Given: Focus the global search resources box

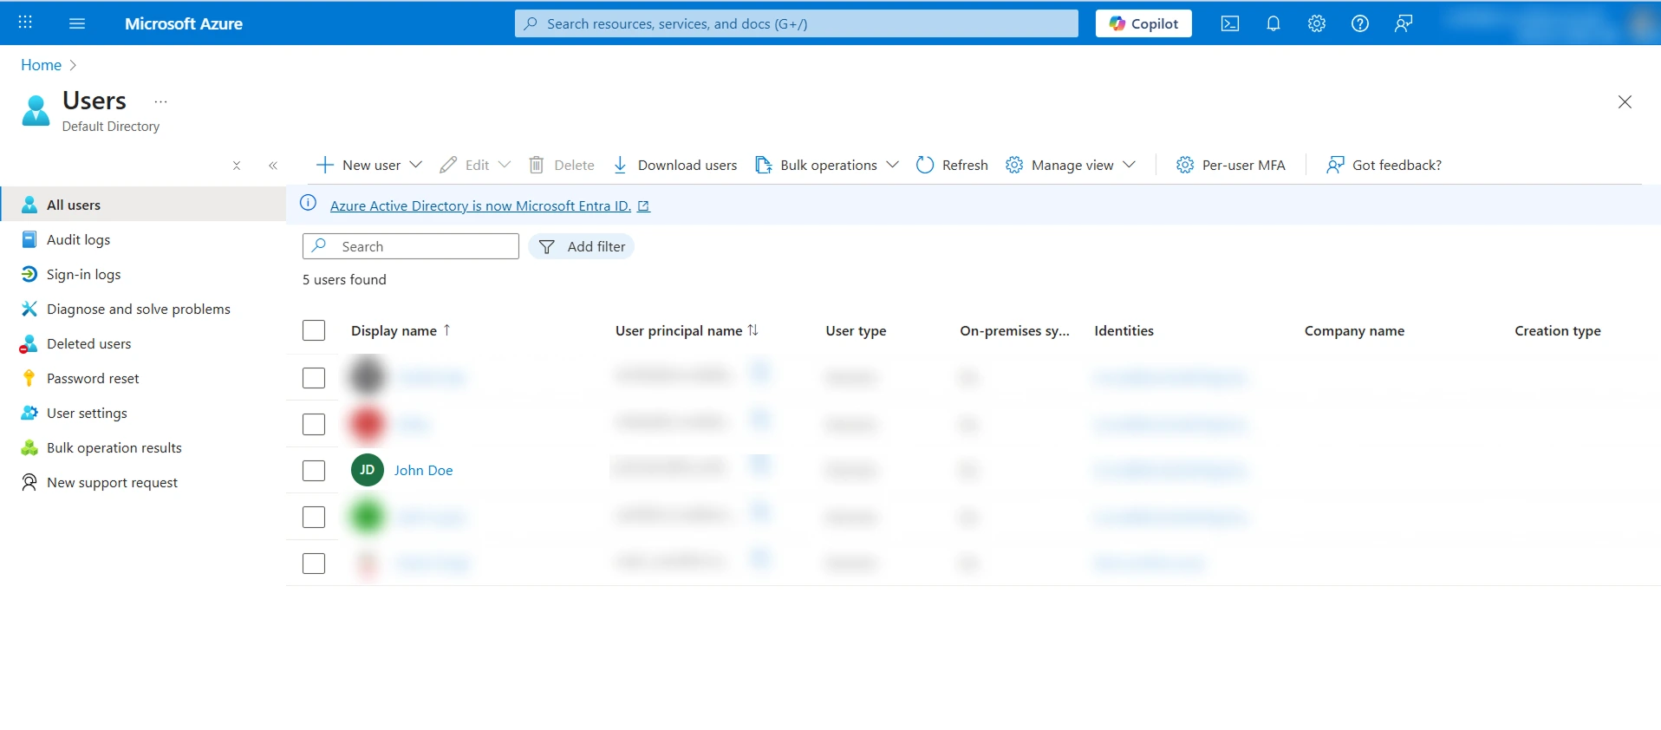Looking at the screenshot, I should pyautogui.click(x=796, y=23).
